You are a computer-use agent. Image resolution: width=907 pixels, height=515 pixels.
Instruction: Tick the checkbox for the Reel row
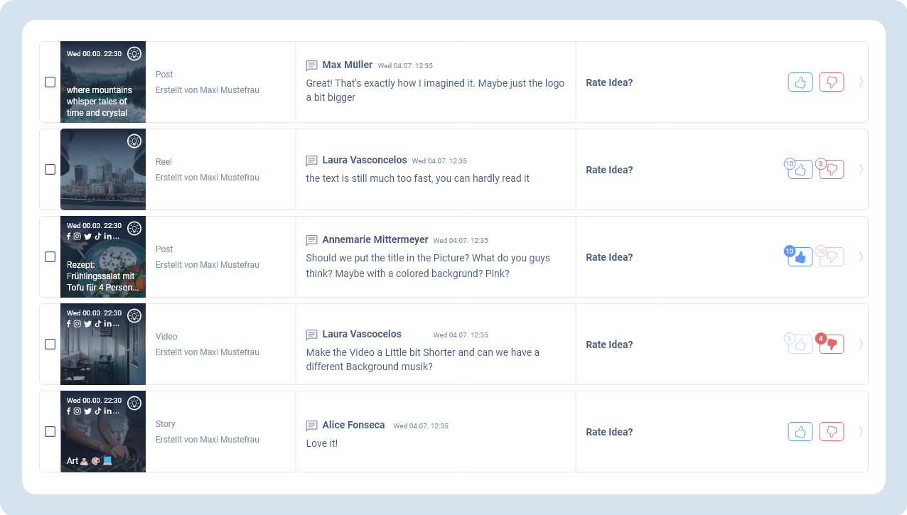click(50, 170)
